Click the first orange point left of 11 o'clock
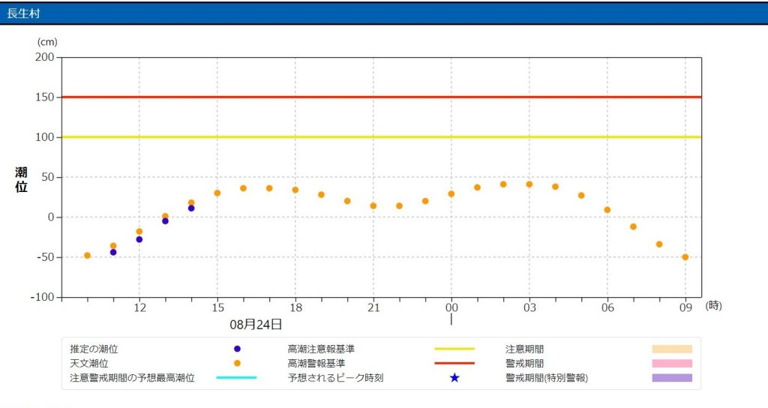 [87, 256]
